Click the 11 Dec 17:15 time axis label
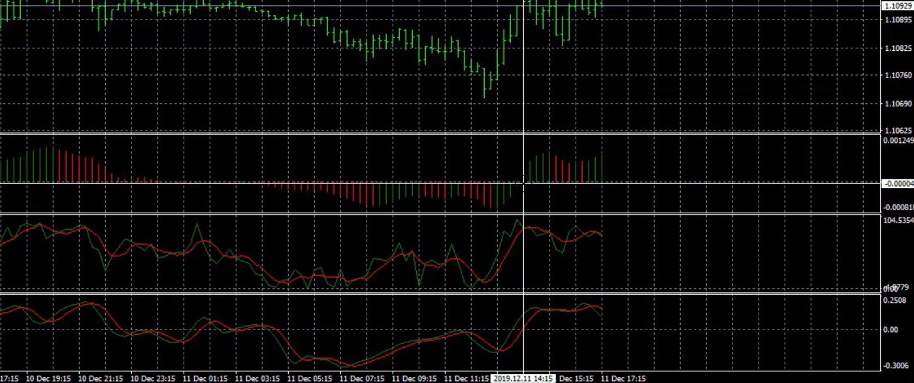The height and width of the screenshot is (383, 914). [x=623, y=378]
